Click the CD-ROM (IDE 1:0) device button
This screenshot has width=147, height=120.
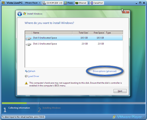click(53, 3)
